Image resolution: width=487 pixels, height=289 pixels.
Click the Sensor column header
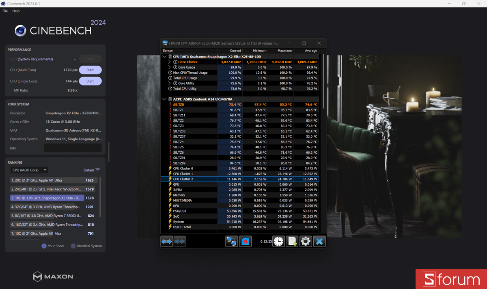pos(190,51)
